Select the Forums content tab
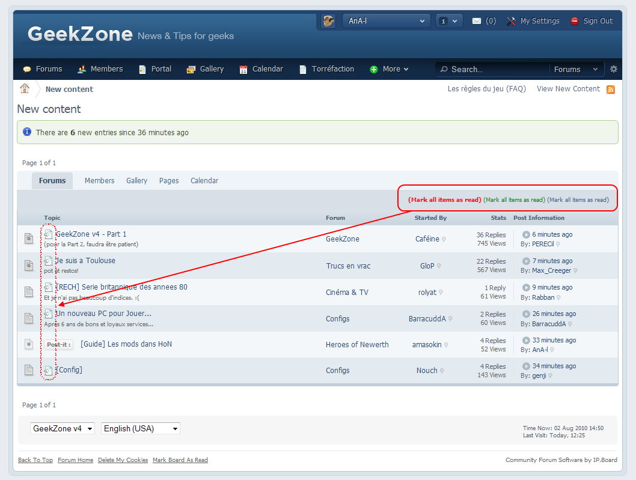Image resolution: width=636 pixels, height=480 pixels. 52,181
